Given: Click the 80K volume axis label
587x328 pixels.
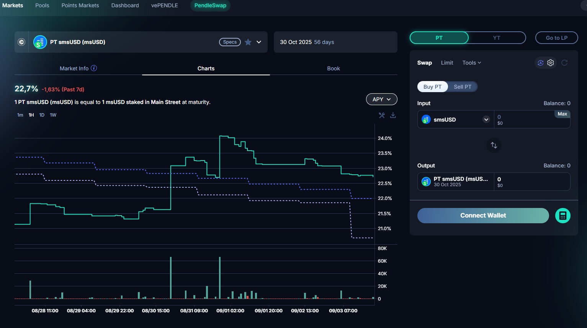Looking at the screenshot, I should coord(382,248).
